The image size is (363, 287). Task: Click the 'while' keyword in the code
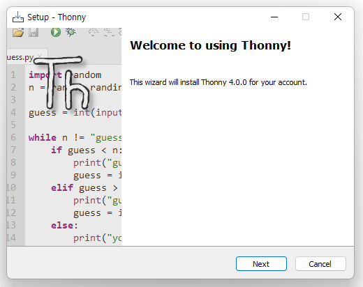point(43,137)
